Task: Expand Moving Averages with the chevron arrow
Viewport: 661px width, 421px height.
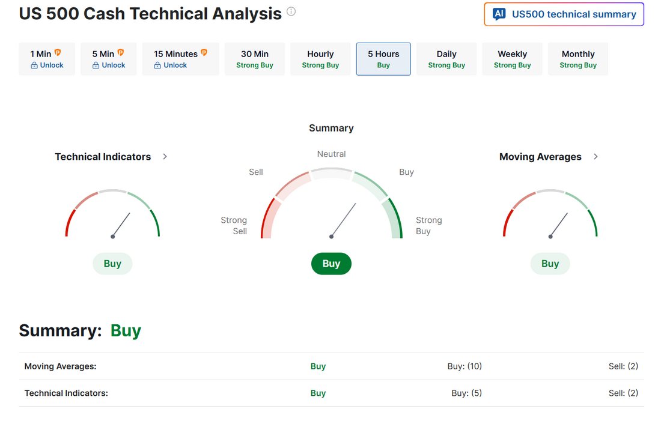Action: coord(596,157)
